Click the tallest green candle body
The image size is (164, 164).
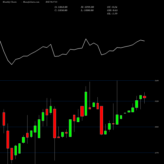tap(86, 104)
